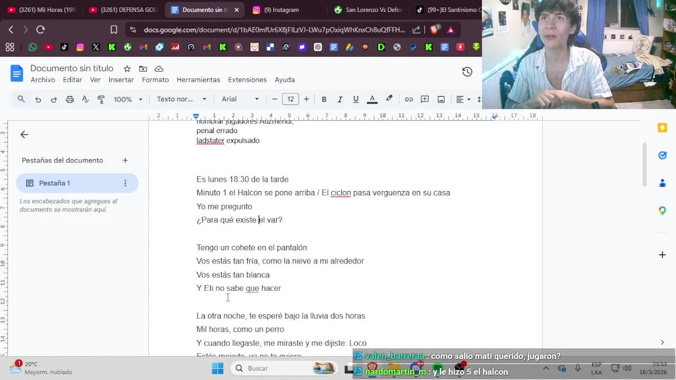This screenshot has height=380, width=676.
Task: Open the text alignment dropdown
Action: [x=463, y=99]
